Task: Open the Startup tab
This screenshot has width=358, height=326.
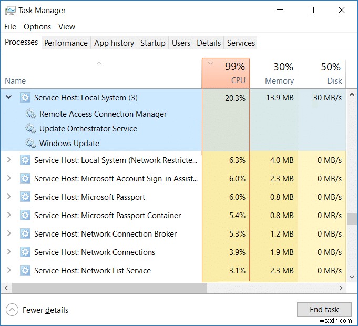Action: tap(153, 43)
